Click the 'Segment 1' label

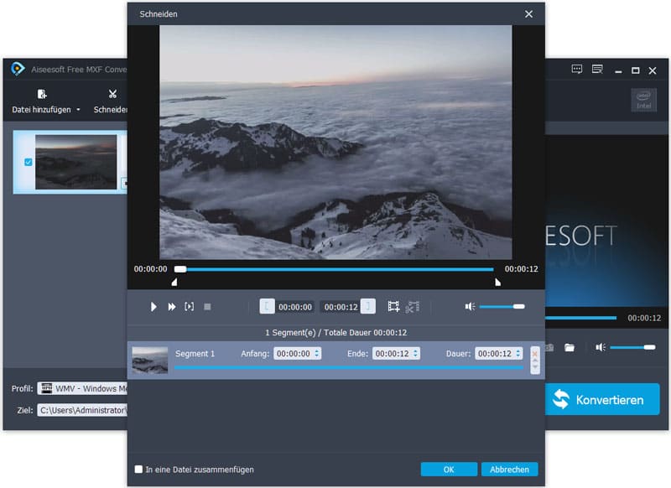195,354
